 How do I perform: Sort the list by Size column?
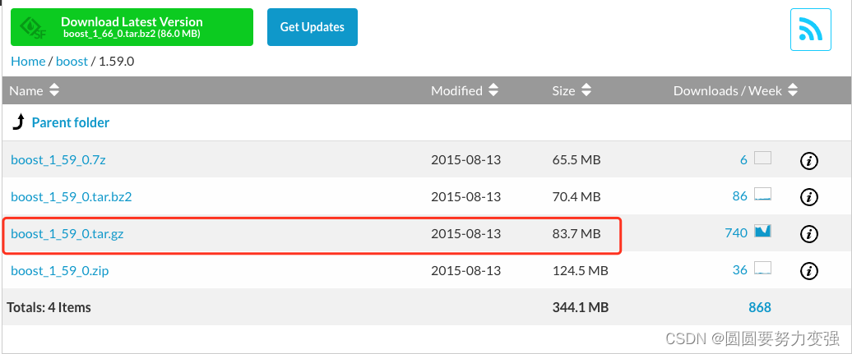point(572,90)
